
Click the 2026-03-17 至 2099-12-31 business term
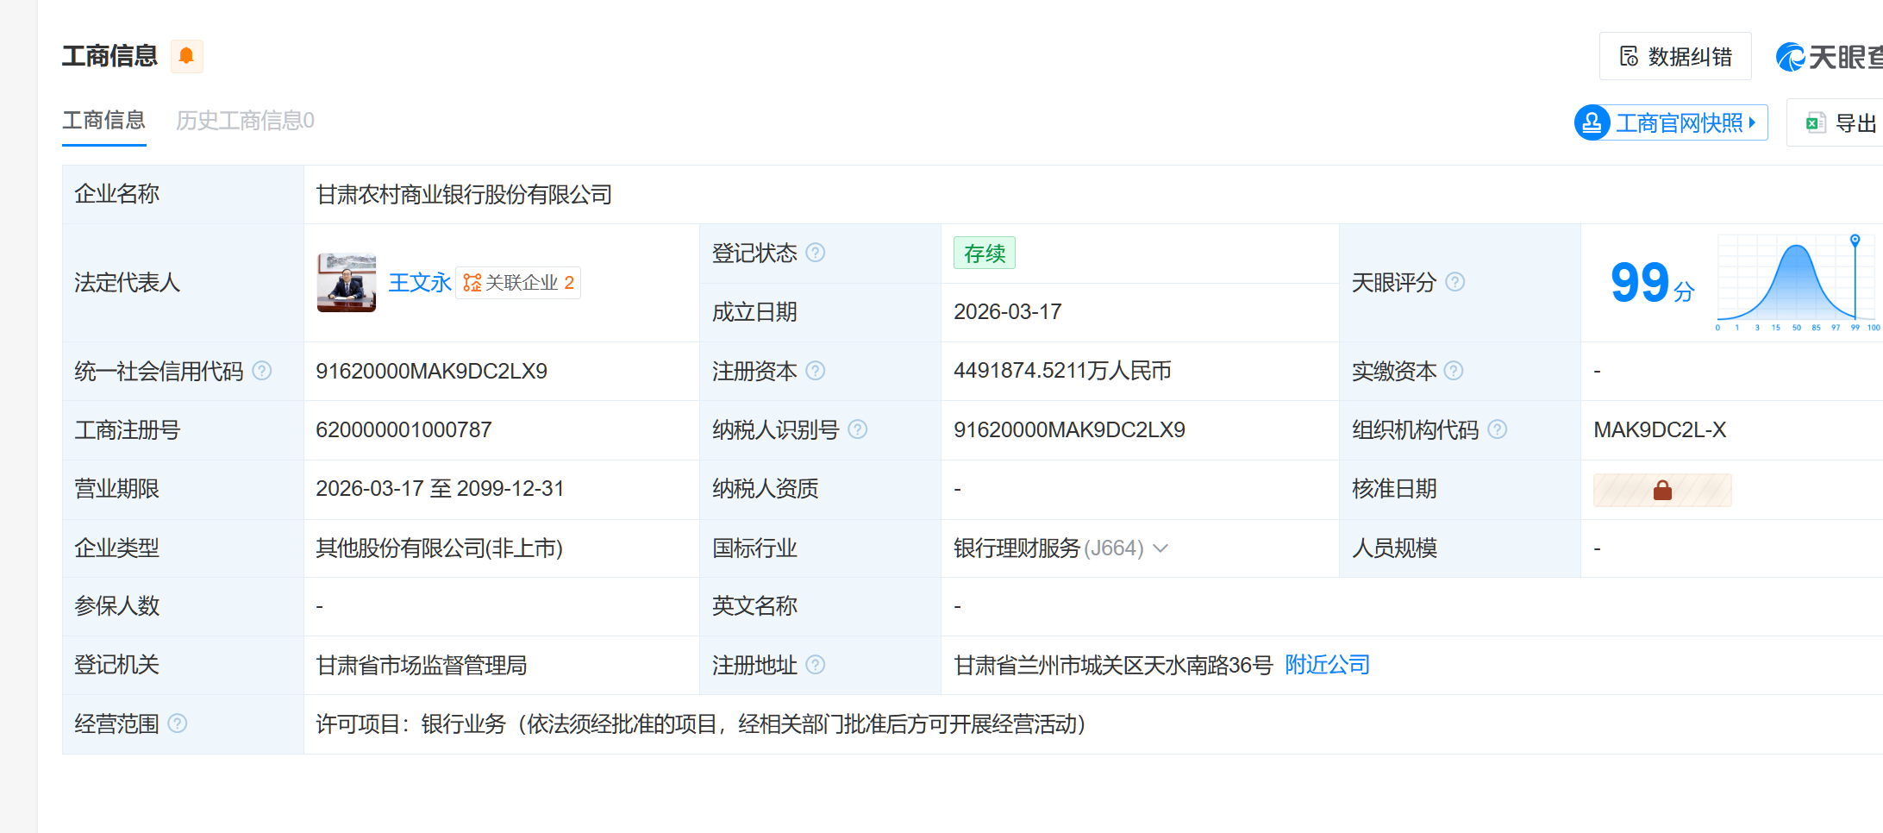click(x=440, y=489)
